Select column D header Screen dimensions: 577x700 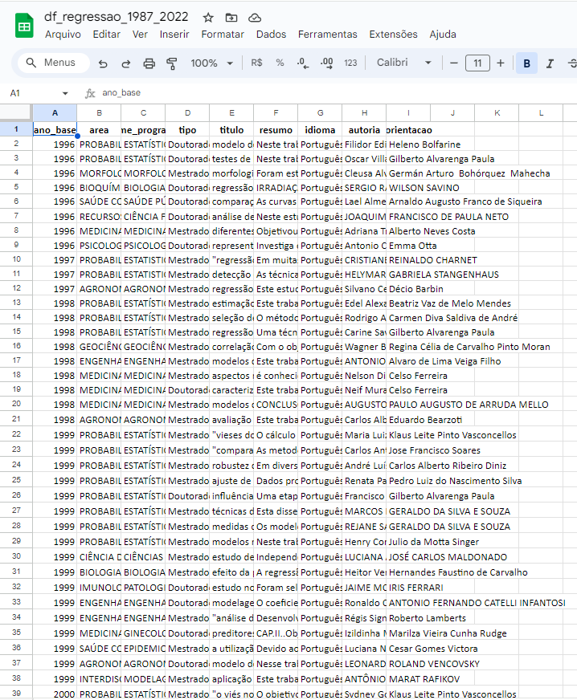[x=187, y=113]
